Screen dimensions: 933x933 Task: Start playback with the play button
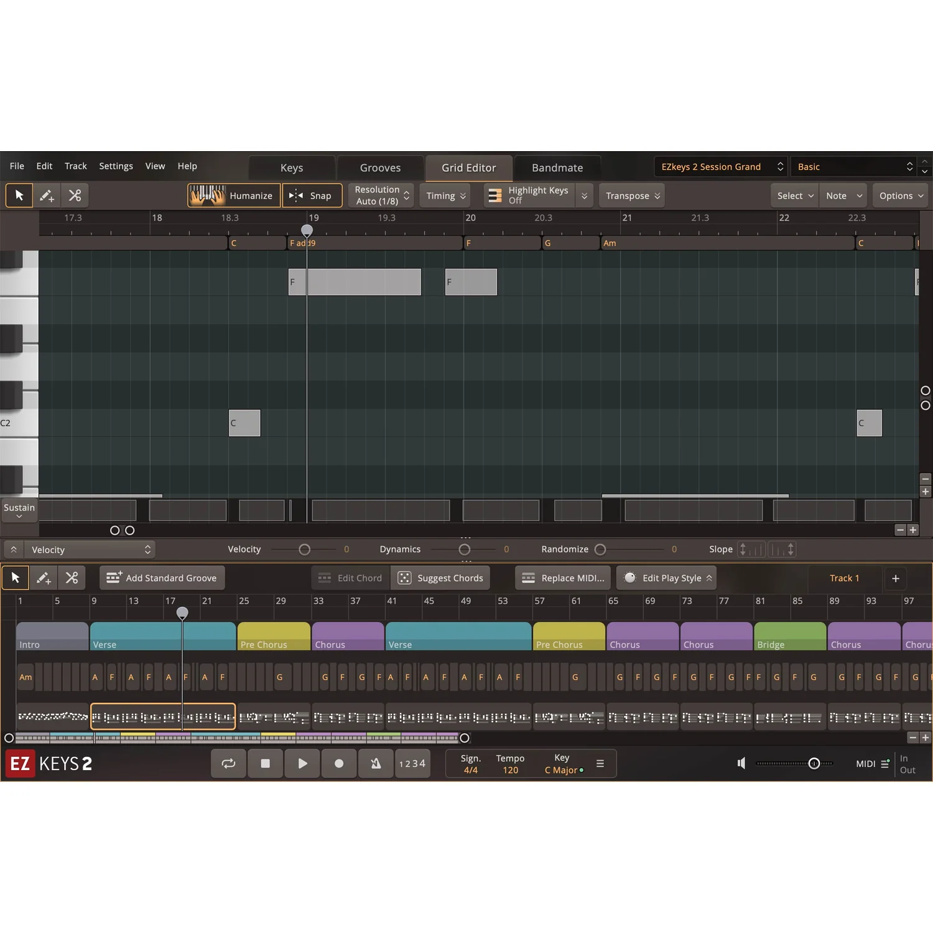coord(302,763)
